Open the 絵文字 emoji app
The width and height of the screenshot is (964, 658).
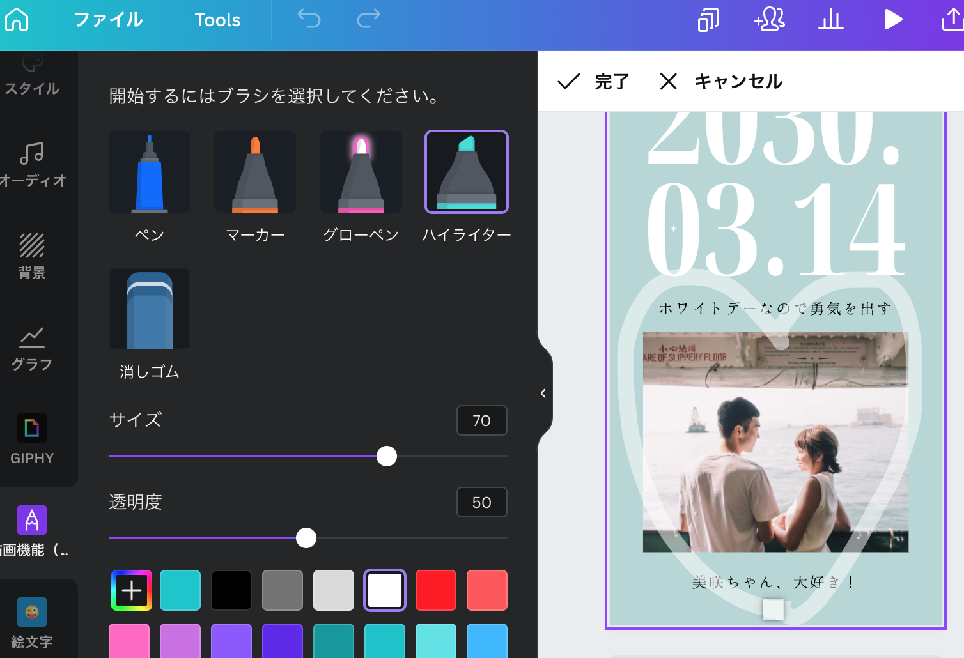pos(32,624)
